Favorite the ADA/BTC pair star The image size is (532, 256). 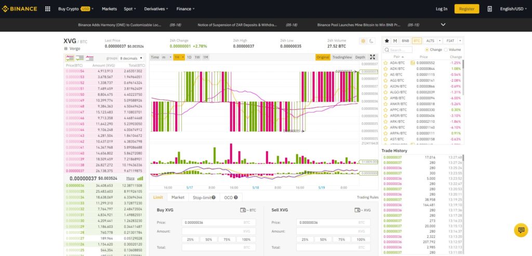point(385,63)
